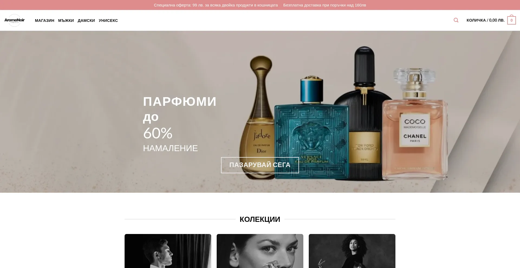Click the Tom Ford Black Orchid bottle

click(364, 113)
